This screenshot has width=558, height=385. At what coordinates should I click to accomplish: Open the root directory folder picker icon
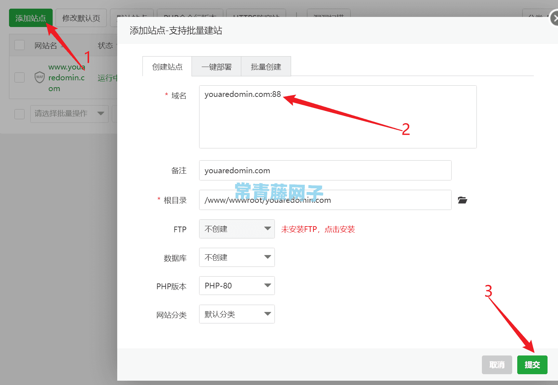coord(462,200)
